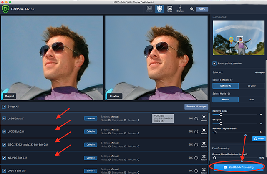Select the NZJPEG-Edit-2.tif file name
267x174 pixels.
coord(18,158)
